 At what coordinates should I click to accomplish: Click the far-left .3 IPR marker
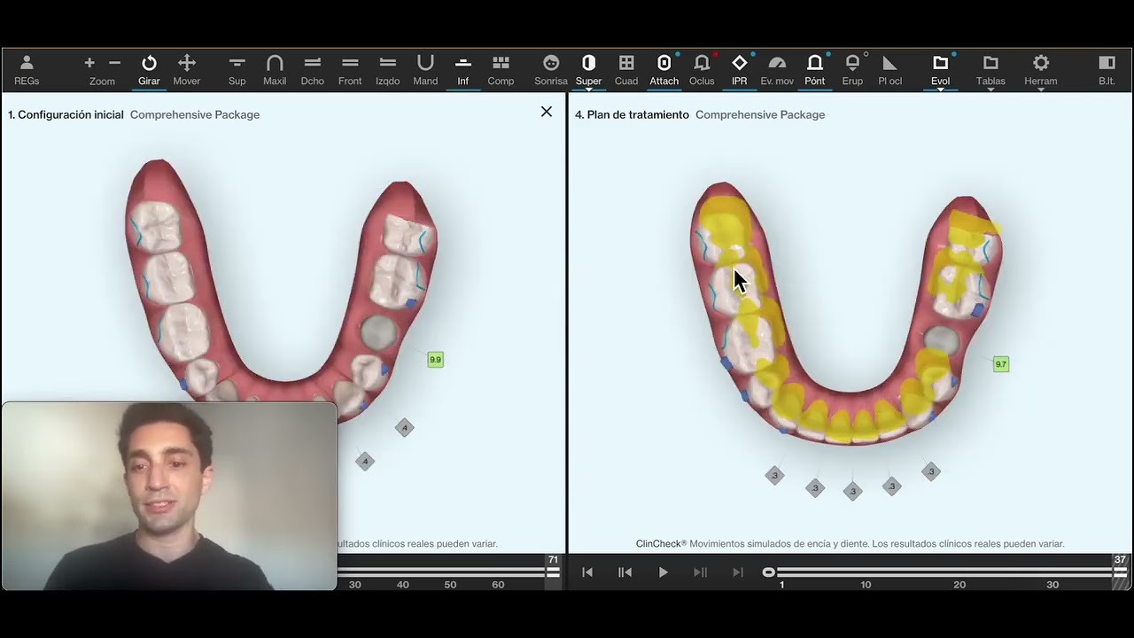(x=775, y=476)
